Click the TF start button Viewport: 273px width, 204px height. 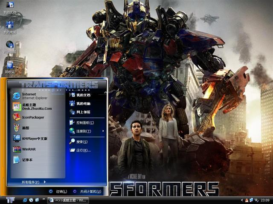pos(10,200)
